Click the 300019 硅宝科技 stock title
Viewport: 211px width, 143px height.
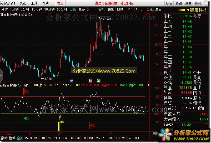tap(192, 10)
